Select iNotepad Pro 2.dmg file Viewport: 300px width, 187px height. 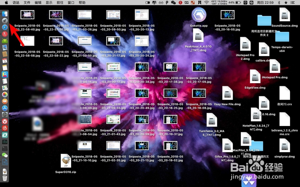coord(245,44)
